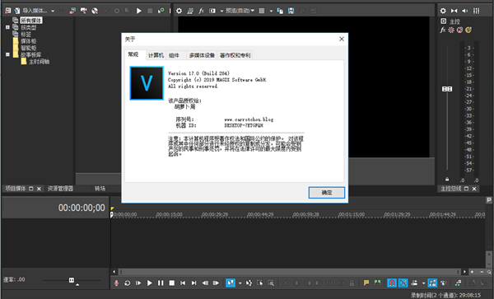Mute the master bus
494x299 pixels.
click(460, 30)
